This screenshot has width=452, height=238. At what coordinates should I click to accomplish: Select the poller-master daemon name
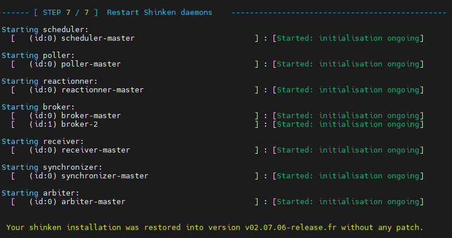click(x=91, y=64)
